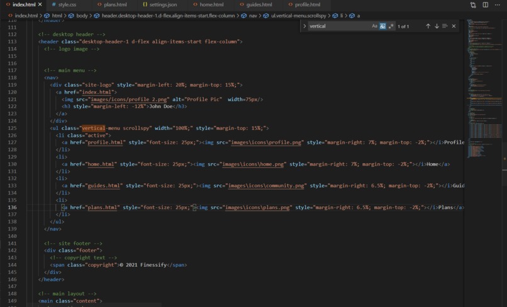Click the index.html link on line 120
This screenshot has width=507, height=307.
point(96,92)
